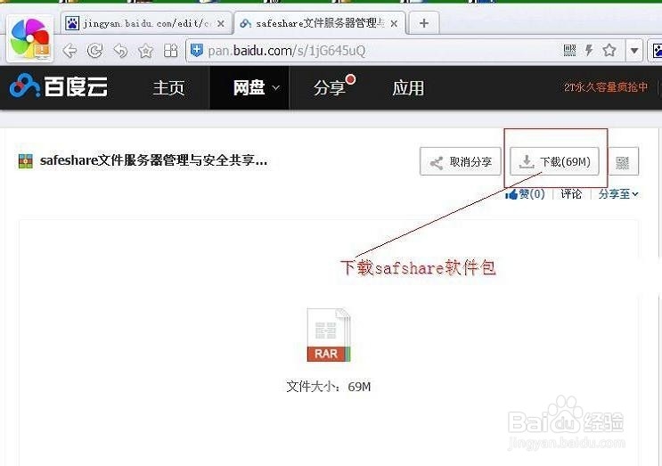The height and width of the screenshot is (466, 662).
Task: Open the grid apps icon in toolbar
Action: click(170, 51)
